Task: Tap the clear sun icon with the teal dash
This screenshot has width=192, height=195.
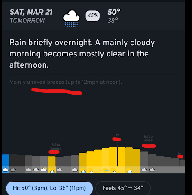Action: click(106, 170)
